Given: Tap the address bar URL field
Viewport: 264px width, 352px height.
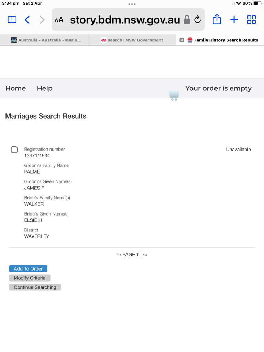Looking at the screenshot, I should [125, 20].
